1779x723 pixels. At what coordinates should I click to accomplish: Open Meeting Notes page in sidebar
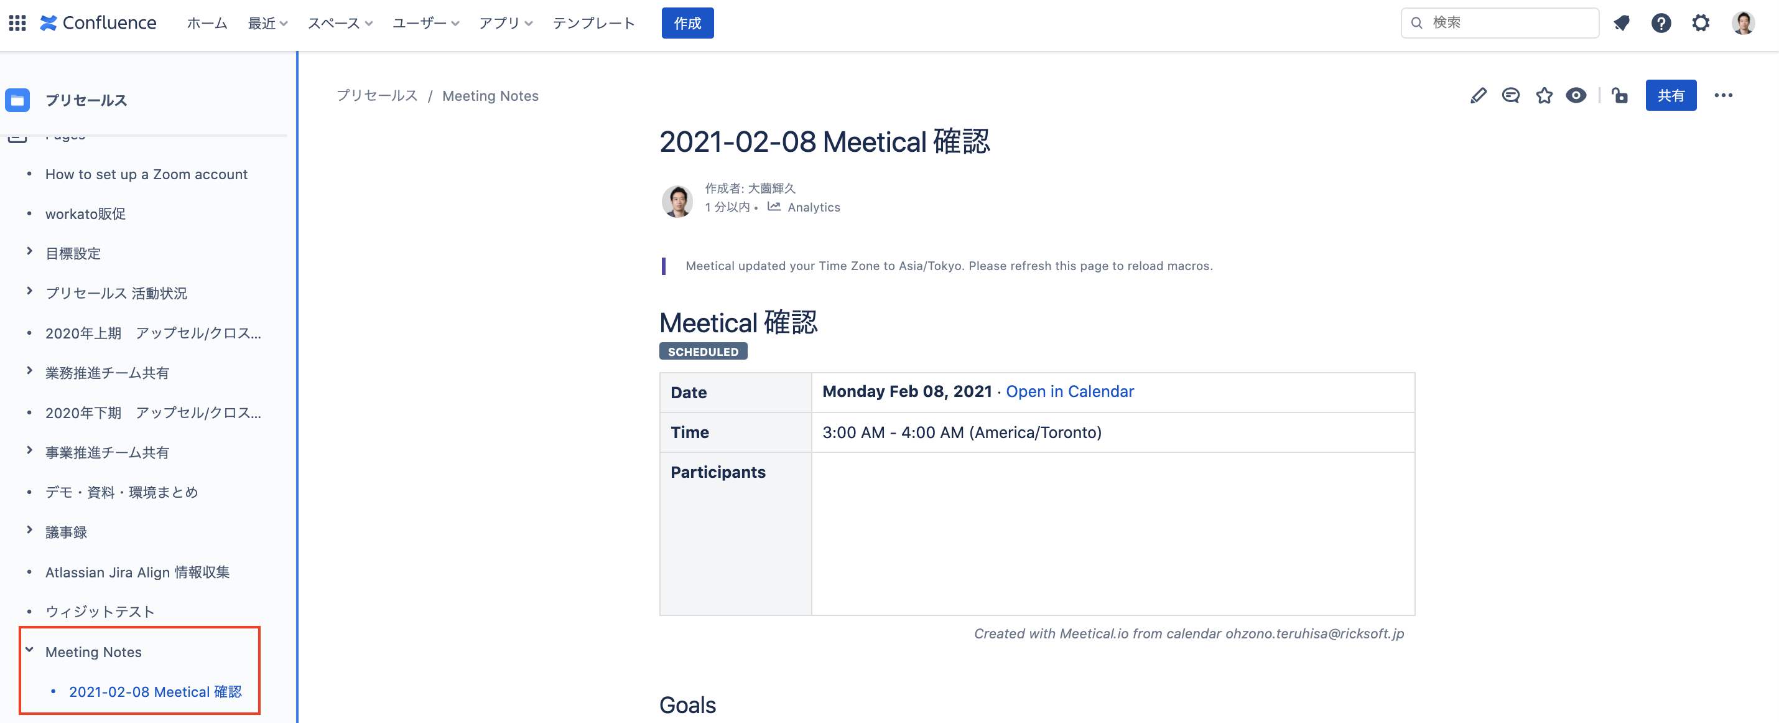click(x=93, y=652)
